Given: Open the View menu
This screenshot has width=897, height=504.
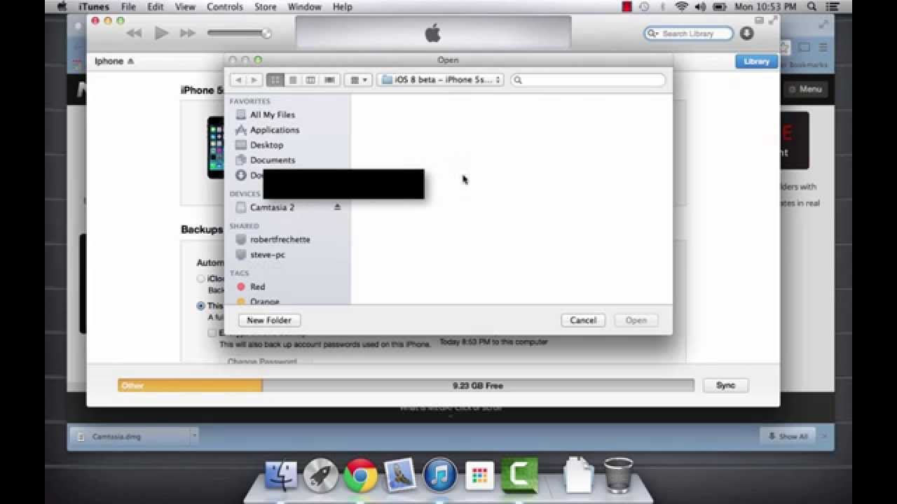Looking at the screenshot, I should coord(185,7).
